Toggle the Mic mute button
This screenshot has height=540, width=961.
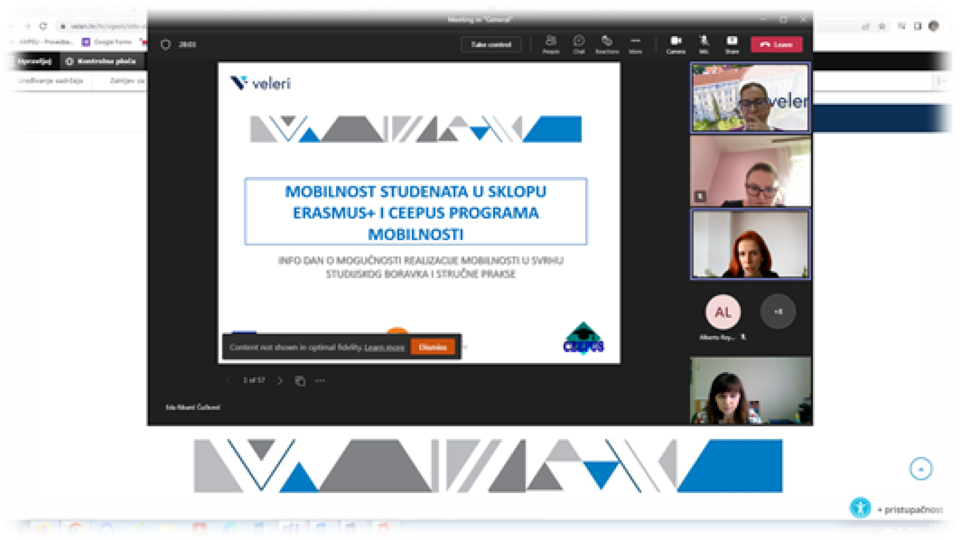704,44
